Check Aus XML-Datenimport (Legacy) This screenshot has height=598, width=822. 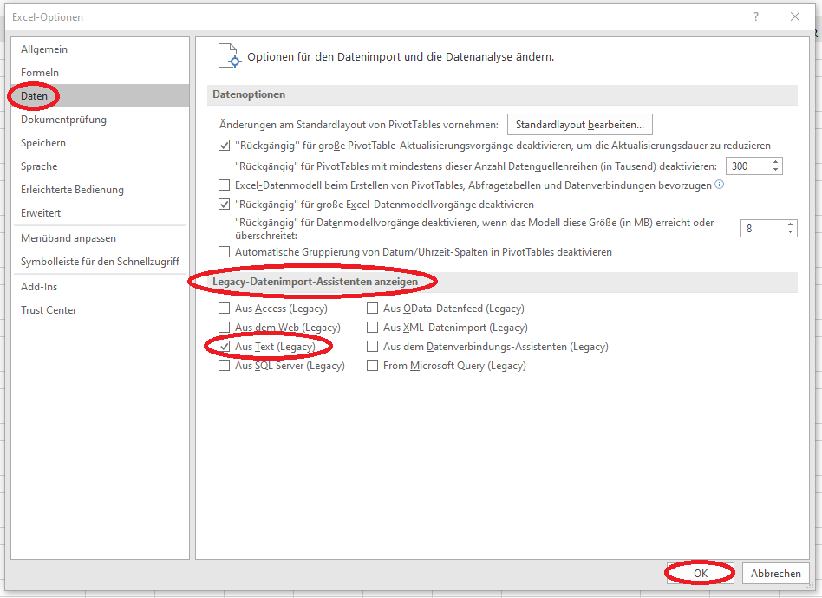click(372, 327)
